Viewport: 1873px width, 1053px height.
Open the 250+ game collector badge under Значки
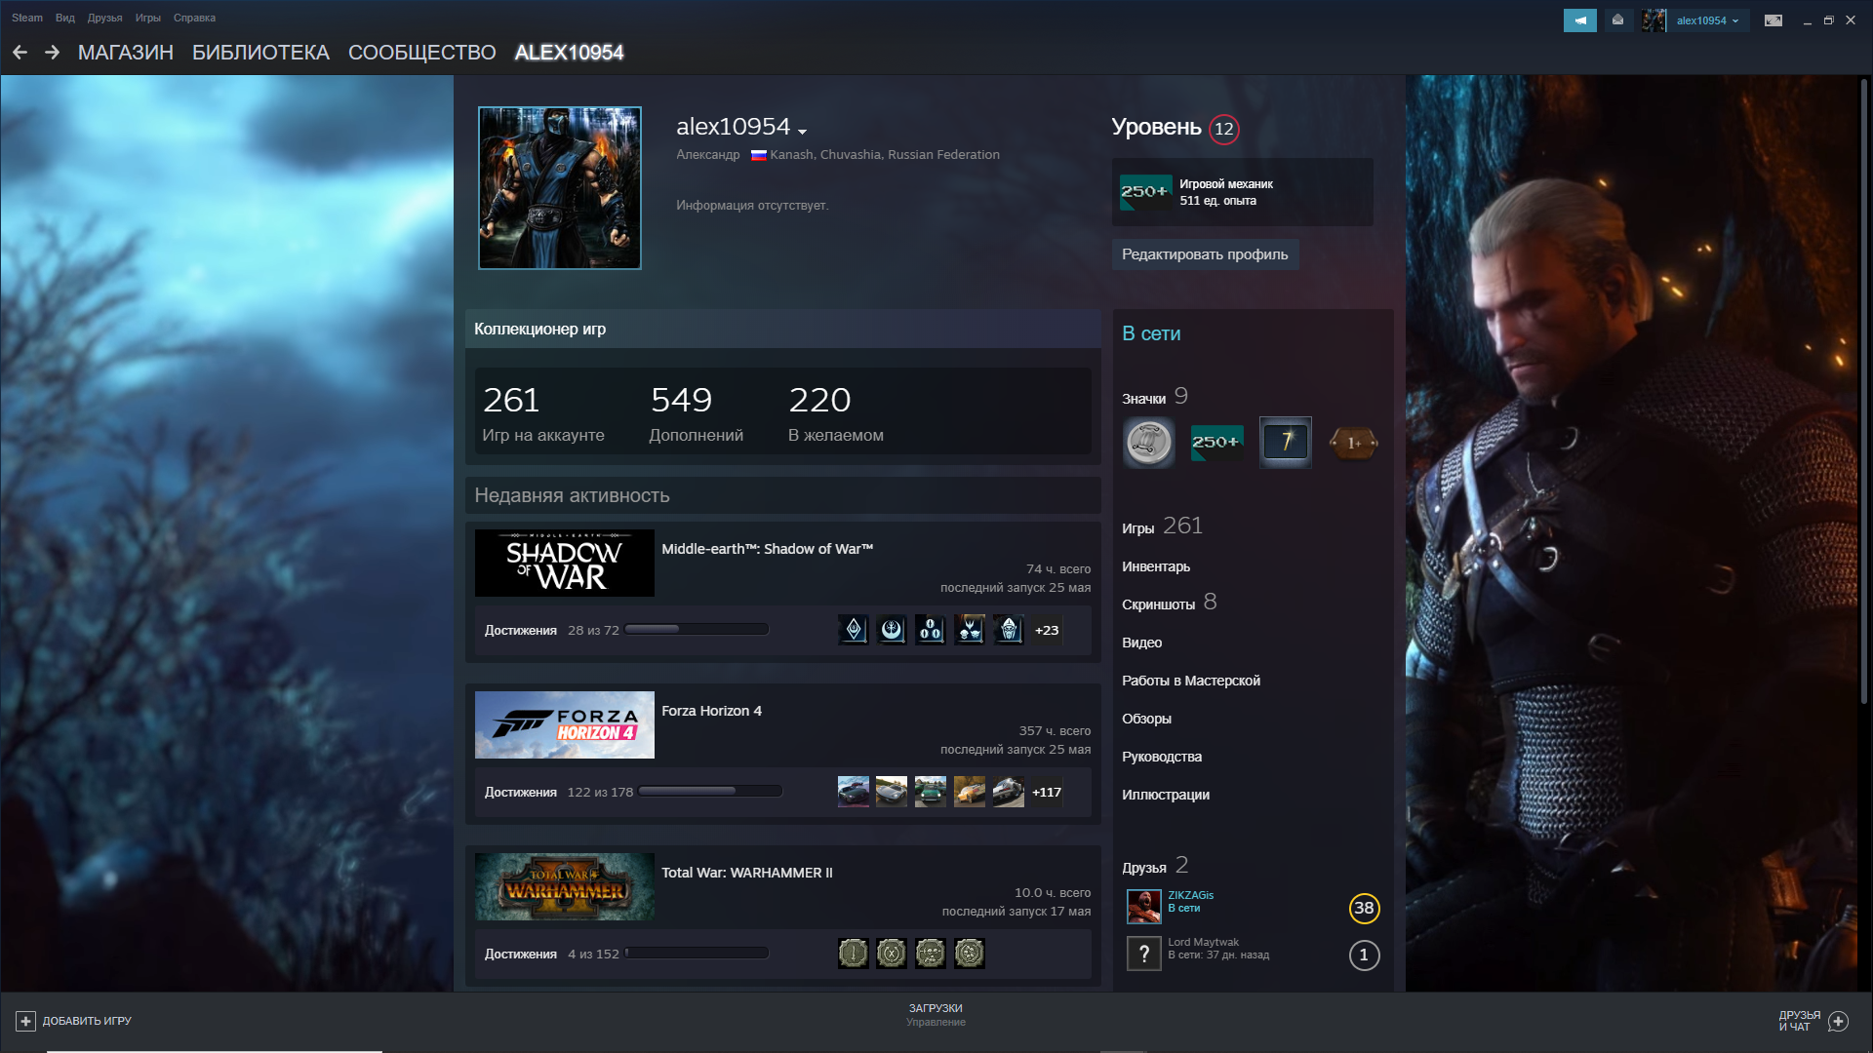(x=1216, y=443)
